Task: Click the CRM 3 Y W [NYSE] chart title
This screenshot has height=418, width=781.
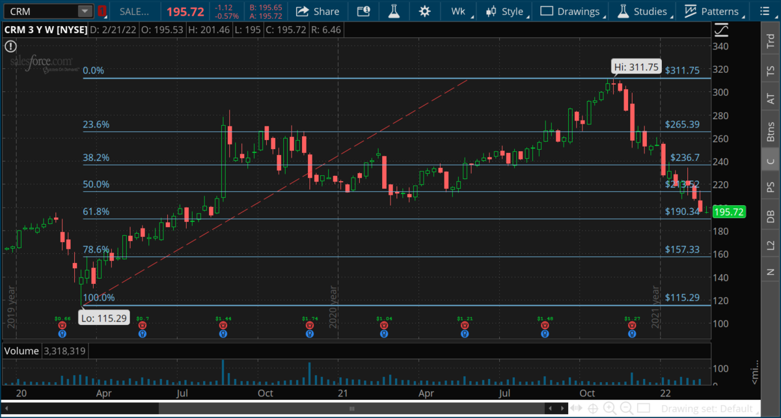Action: (x=46, y=29)
